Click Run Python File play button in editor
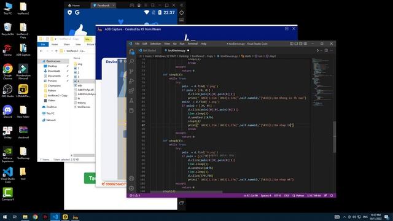 pyautogui.click(x=318, y=50)
